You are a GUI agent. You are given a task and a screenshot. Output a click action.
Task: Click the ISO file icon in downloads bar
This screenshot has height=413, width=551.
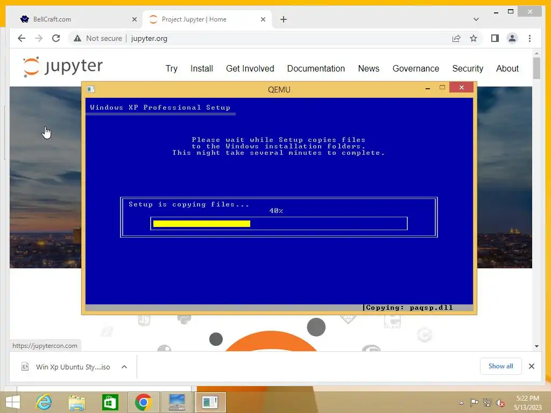(x=25, y=367)
